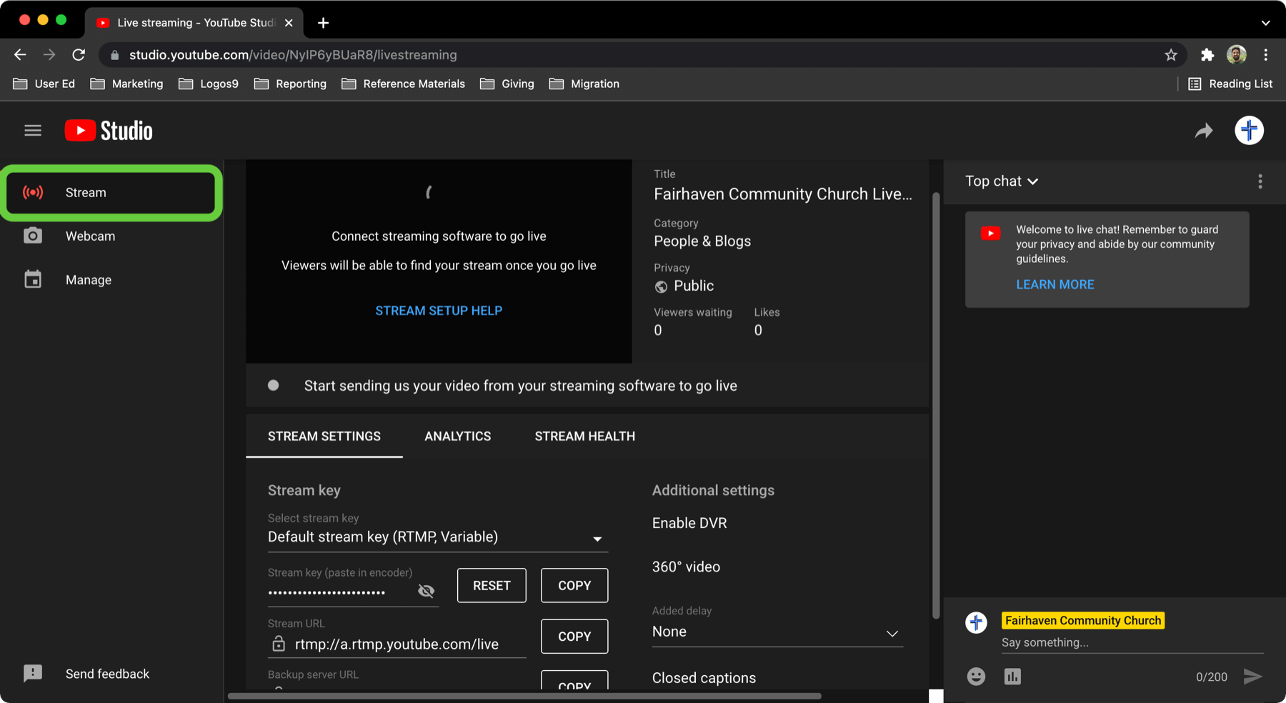The width and height of the screenshot is (1286, 703).
Task: Open the Top chat dropdown
Action: click(1001, 181)
